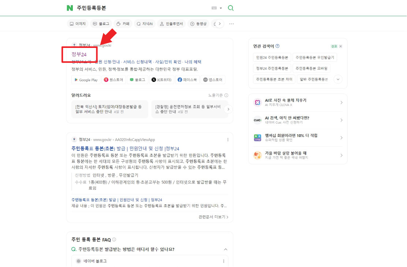The height and width of the screenshot is (267, 407).
Task: Collapse the FAQ question with up chevron
Action: click(225, 249)
